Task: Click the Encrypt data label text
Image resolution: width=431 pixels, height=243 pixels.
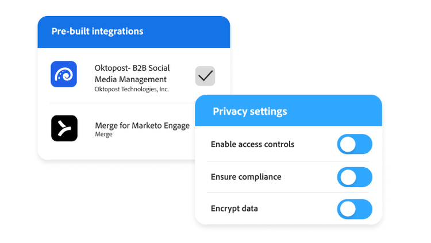Action: [x=234, y=209]
